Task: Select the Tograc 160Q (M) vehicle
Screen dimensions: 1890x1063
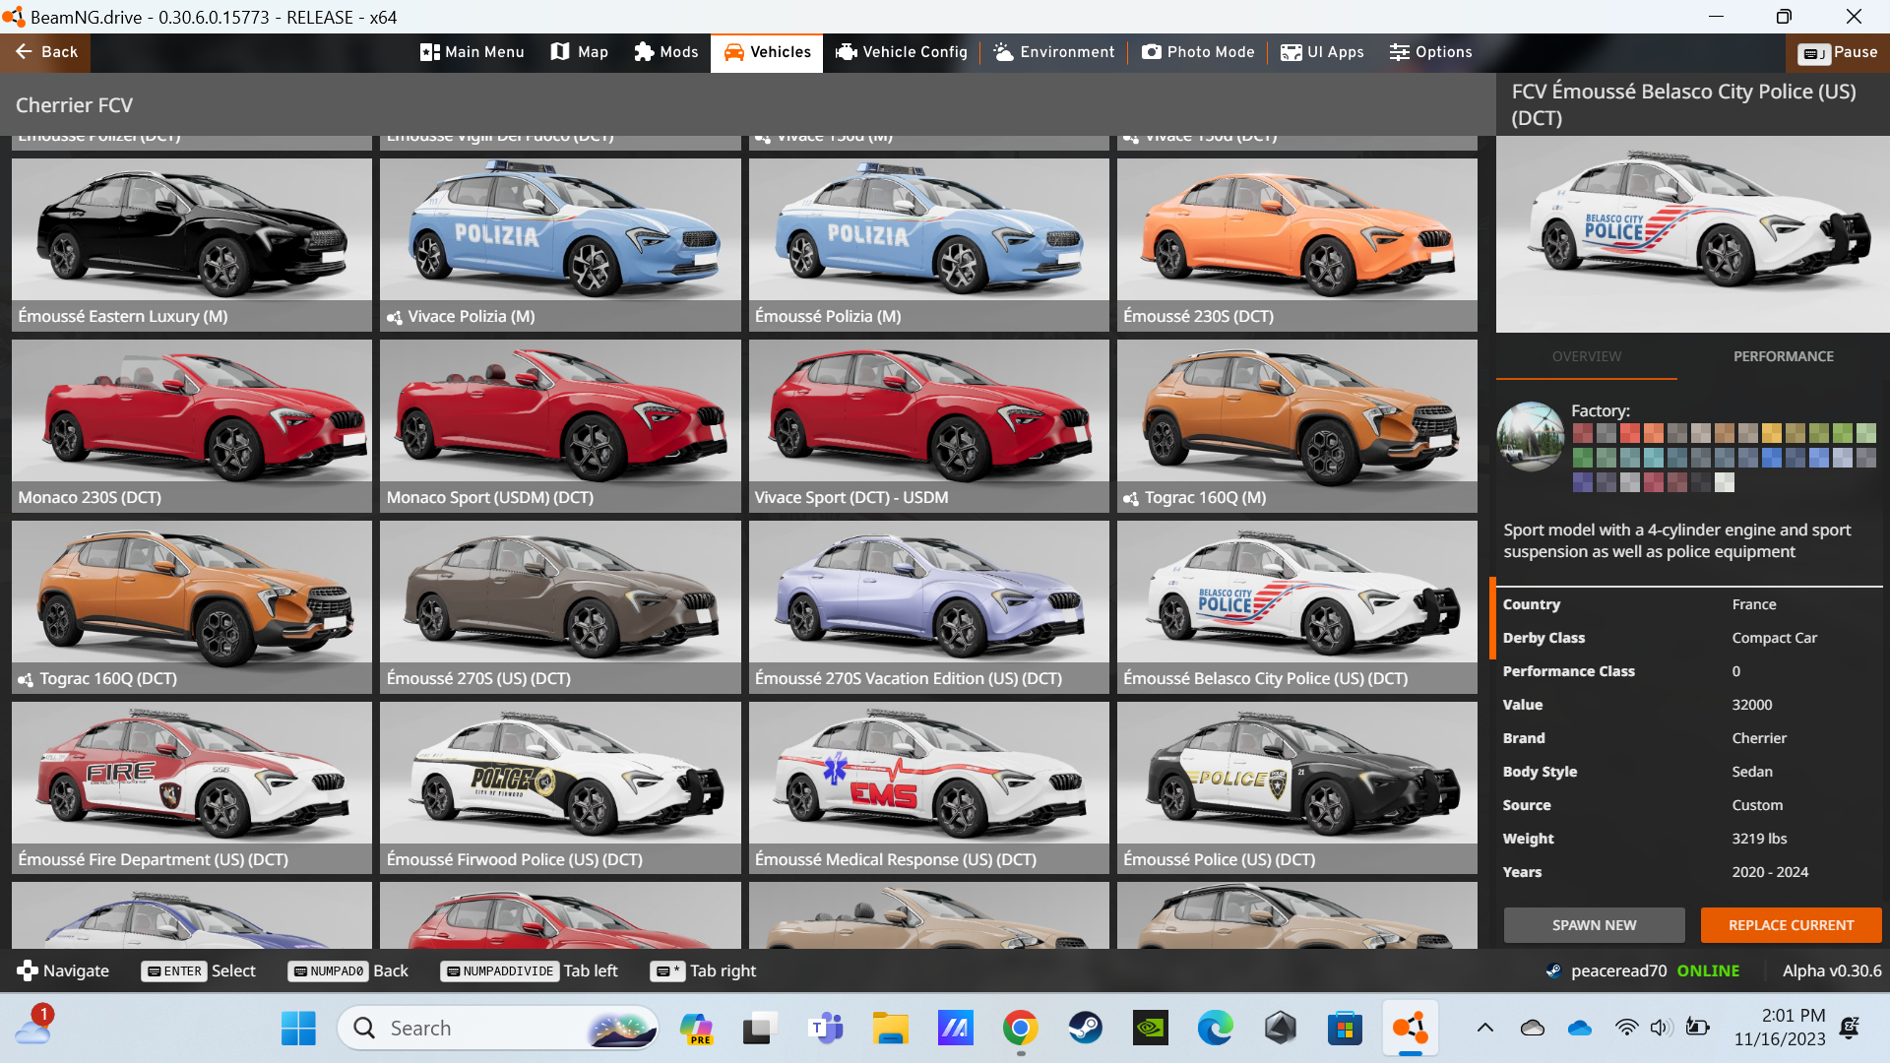Action: (x=1296, y=426)
